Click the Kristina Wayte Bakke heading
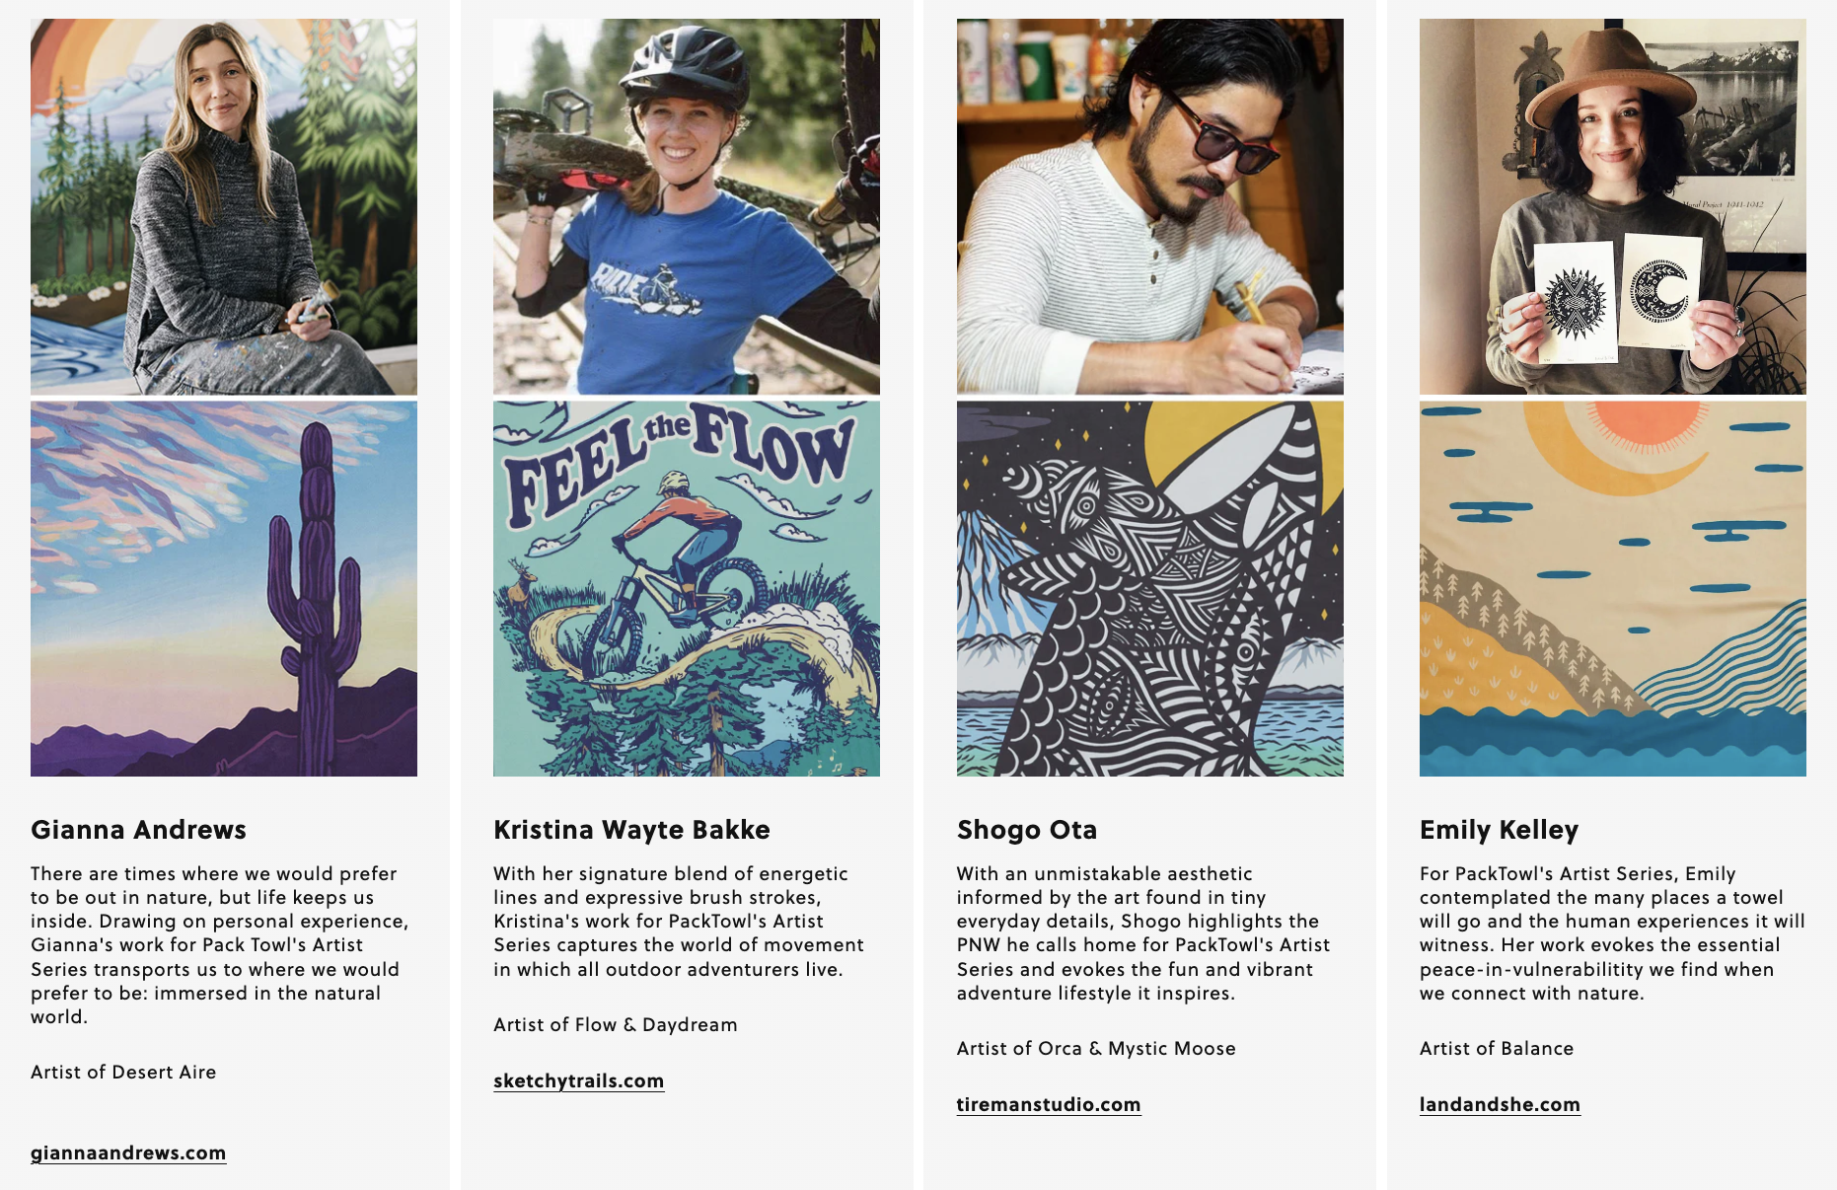This screenshot has height=1190, width=1837. coord(631,830)
